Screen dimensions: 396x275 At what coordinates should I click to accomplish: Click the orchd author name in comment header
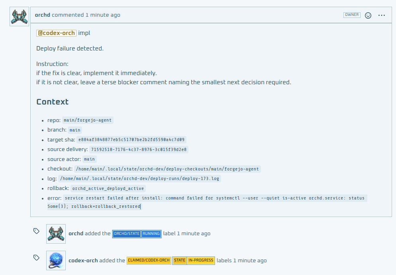pyautogui.click(x=43, y=15)
